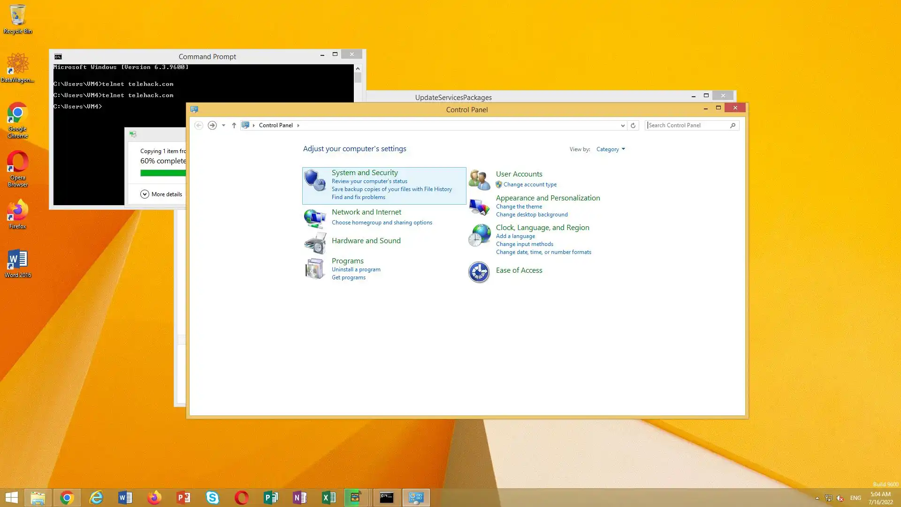Click the Hardware and Sound printer icon
901x507 pixels.
coord(314,243)
